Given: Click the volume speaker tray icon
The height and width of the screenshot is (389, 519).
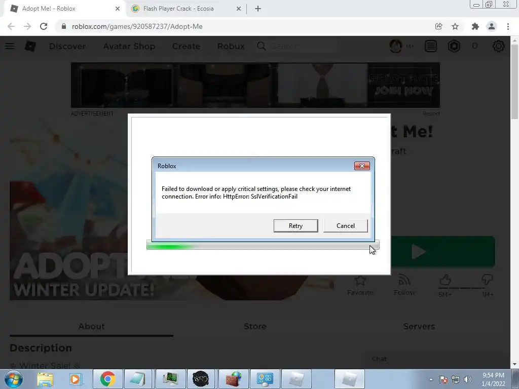Looking at the screenshot, I should click(x=467, y=379).
